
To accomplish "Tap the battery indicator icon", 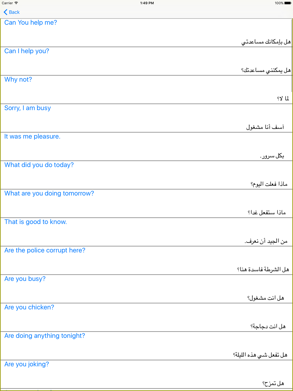I will pyautogui.click(x=288, y=3).
